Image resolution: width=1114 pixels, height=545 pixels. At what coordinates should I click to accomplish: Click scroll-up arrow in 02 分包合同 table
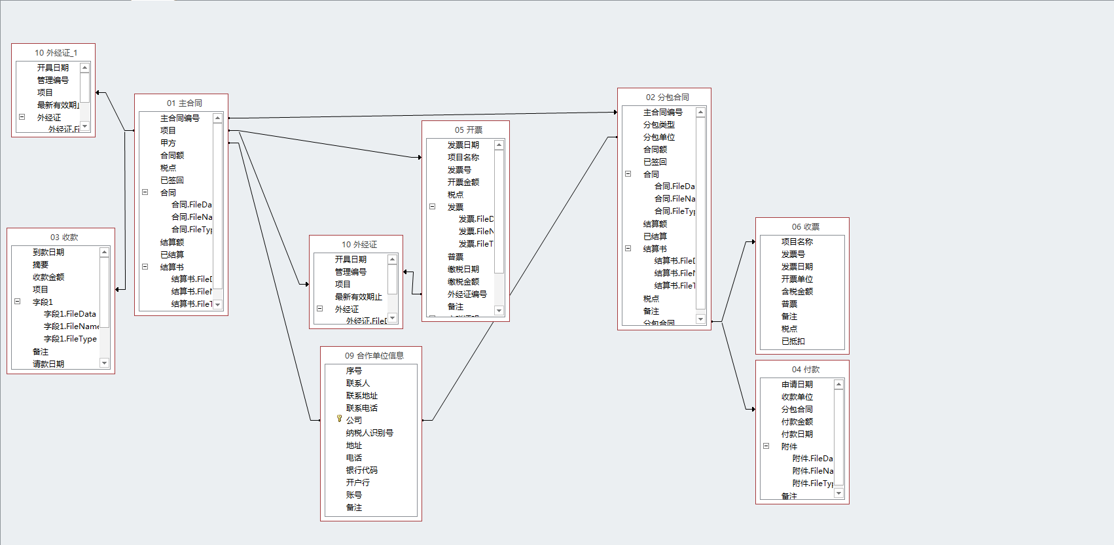pos(700,112)
